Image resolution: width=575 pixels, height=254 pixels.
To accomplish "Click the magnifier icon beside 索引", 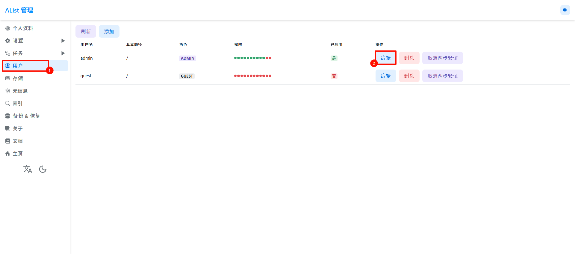I will tap(8, 104).
